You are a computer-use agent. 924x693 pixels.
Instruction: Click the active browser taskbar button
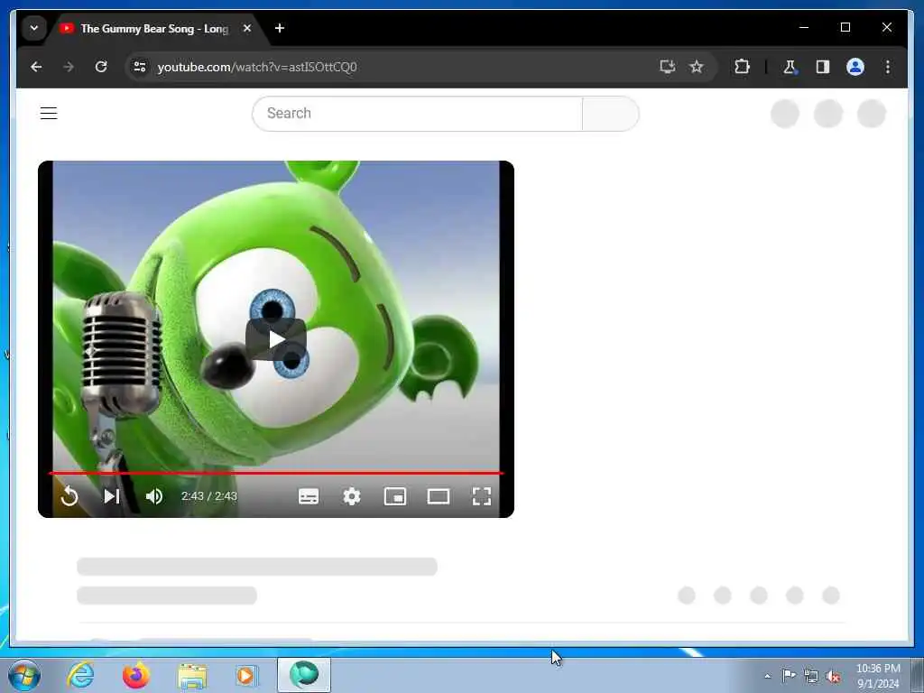(304, 675)
